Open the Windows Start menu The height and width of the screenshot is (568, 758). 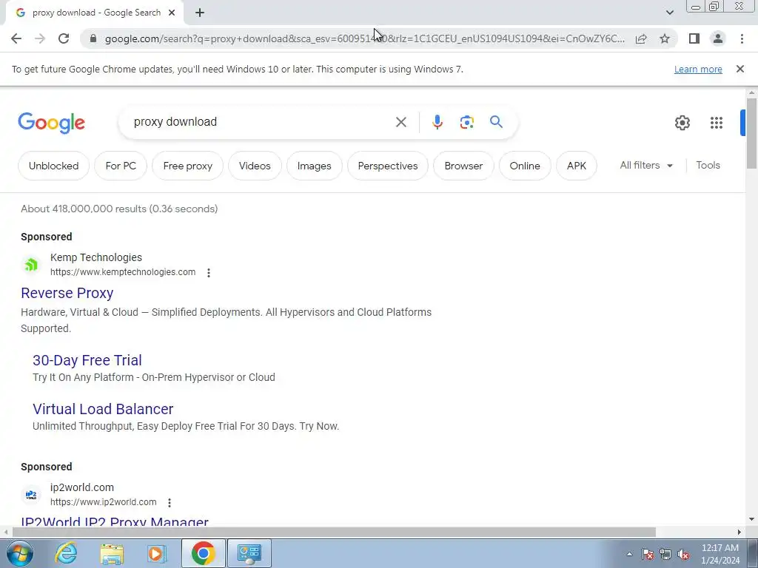tap(19, 553)
